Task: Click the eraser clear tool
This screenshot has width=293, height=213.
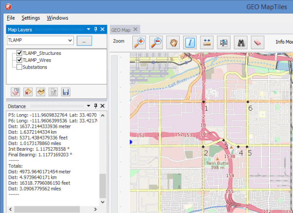Action: pos(257,42)
